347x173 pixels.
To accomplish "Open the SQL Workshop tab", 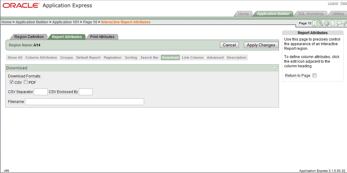I will point(310,14).
